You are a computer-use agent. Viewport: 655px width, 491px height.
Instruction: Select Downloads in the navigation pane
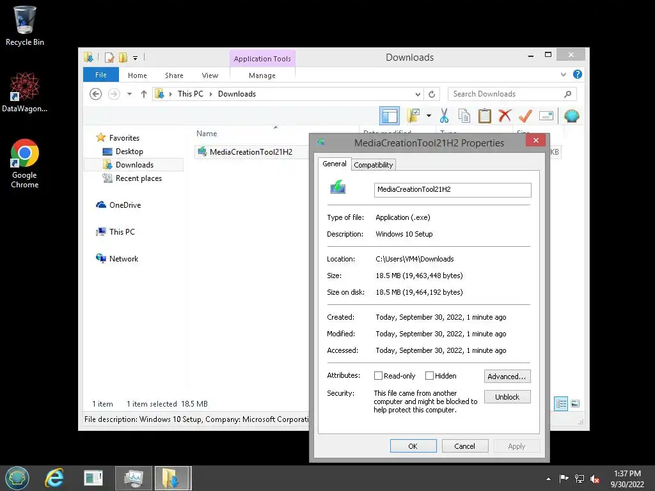(134, 165)
